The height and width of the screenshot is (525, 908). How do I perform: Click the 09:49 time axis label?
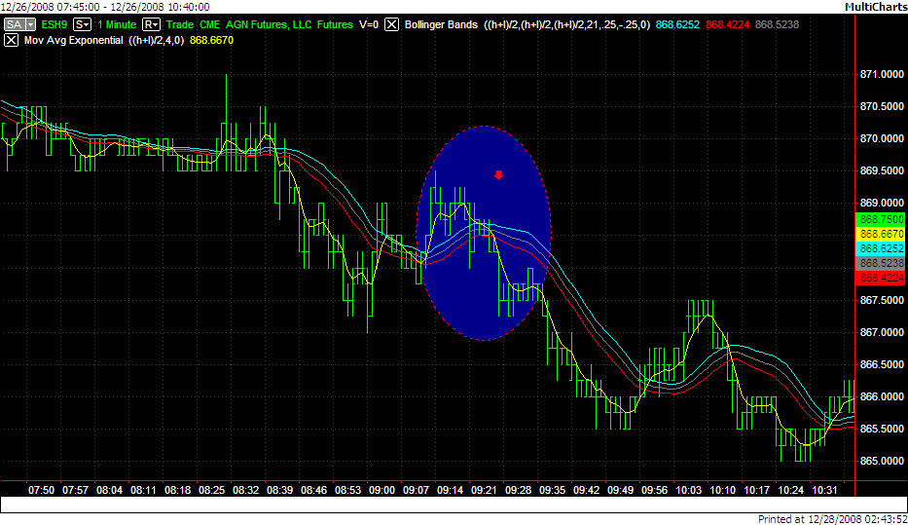621,490
